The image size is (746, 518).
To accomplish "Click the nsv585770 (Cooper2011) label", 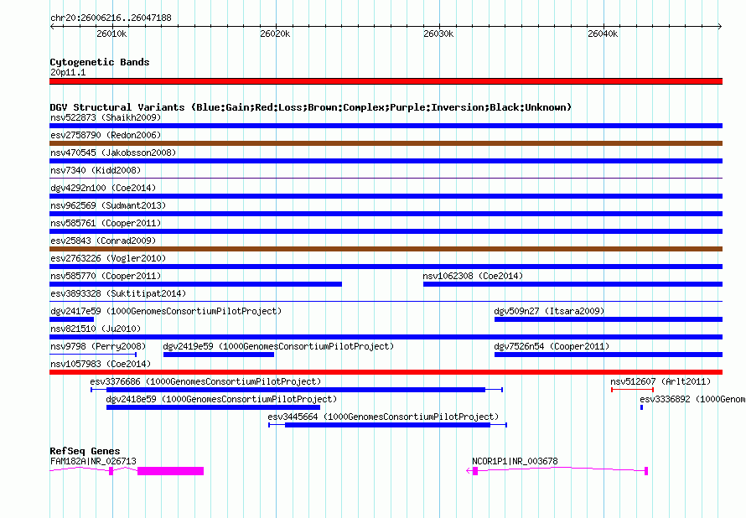I will 106,276.
